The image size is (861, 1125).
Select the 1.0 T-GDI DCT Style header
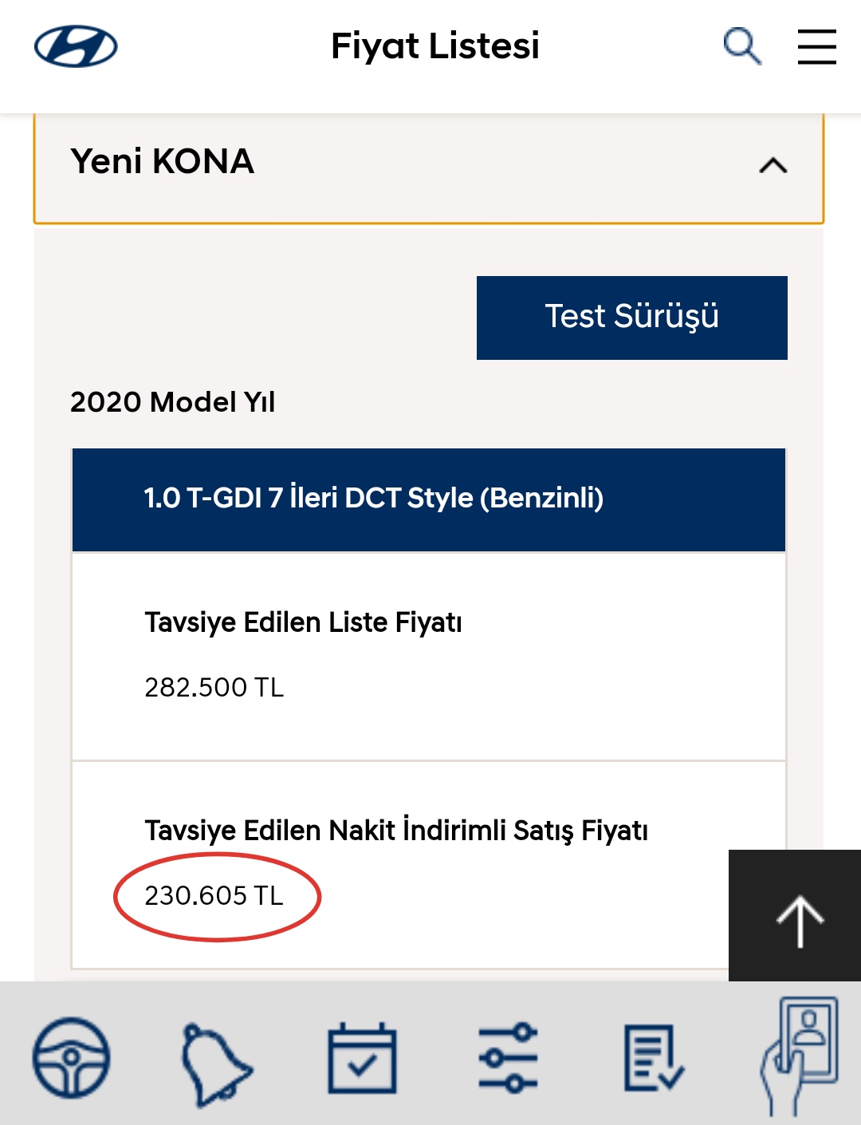429,499
